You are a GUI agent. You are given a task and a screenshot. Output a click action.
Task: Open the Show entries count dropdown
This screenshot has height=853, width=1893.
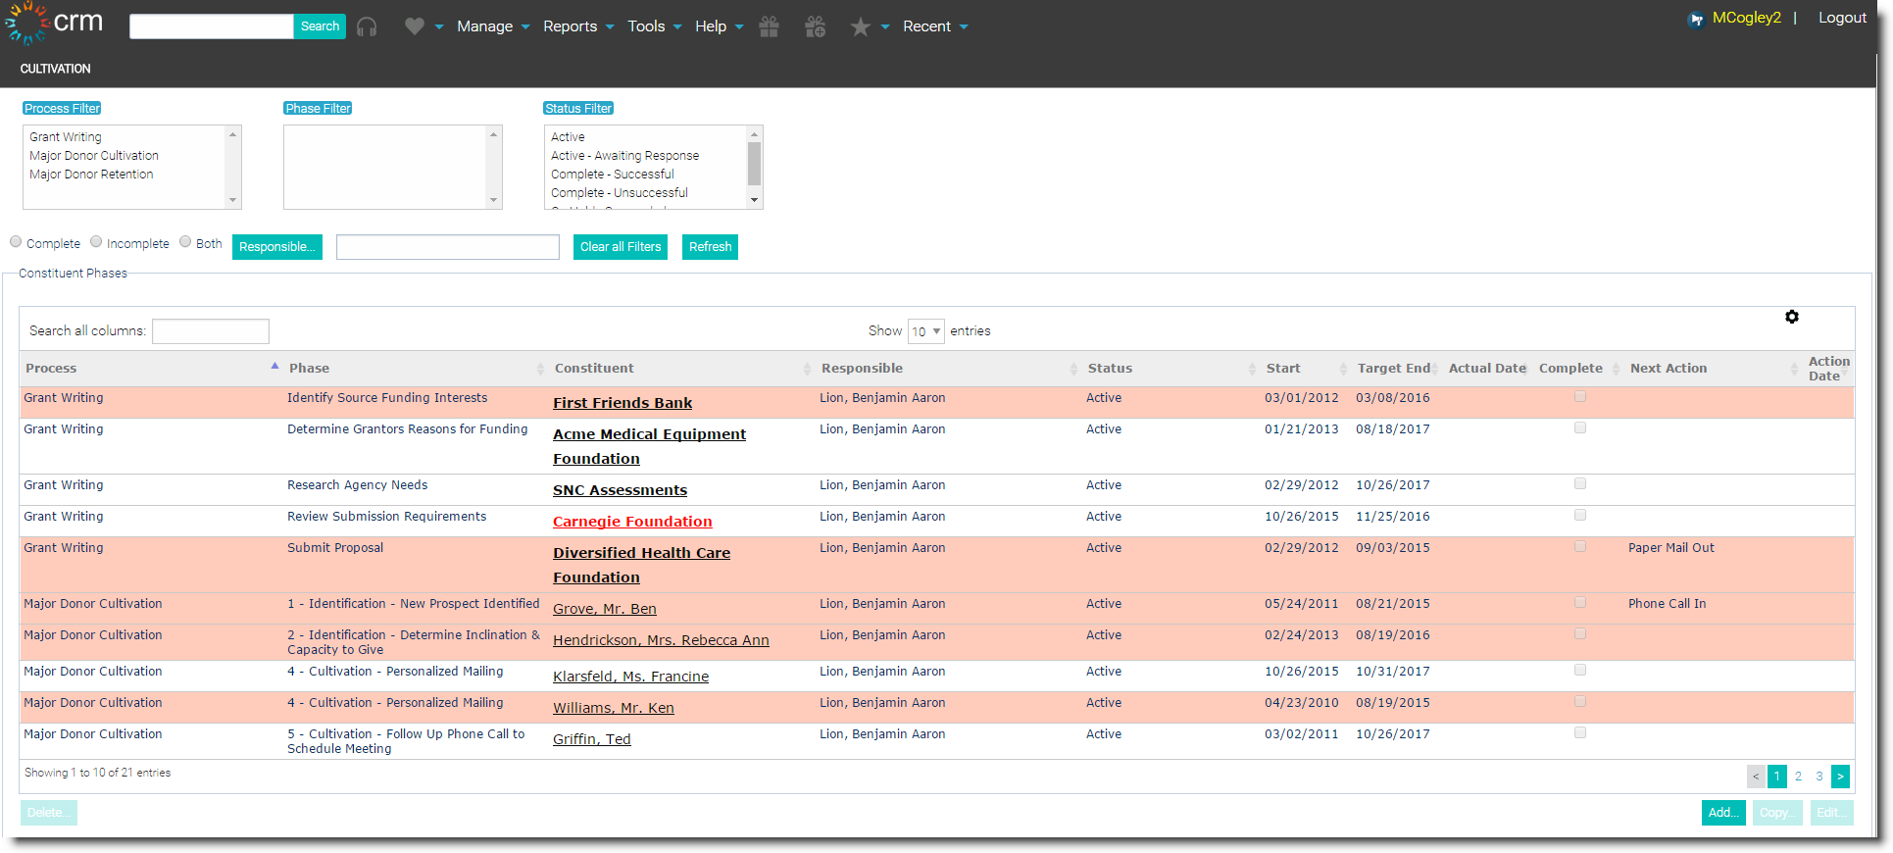[x=925, y=331]
